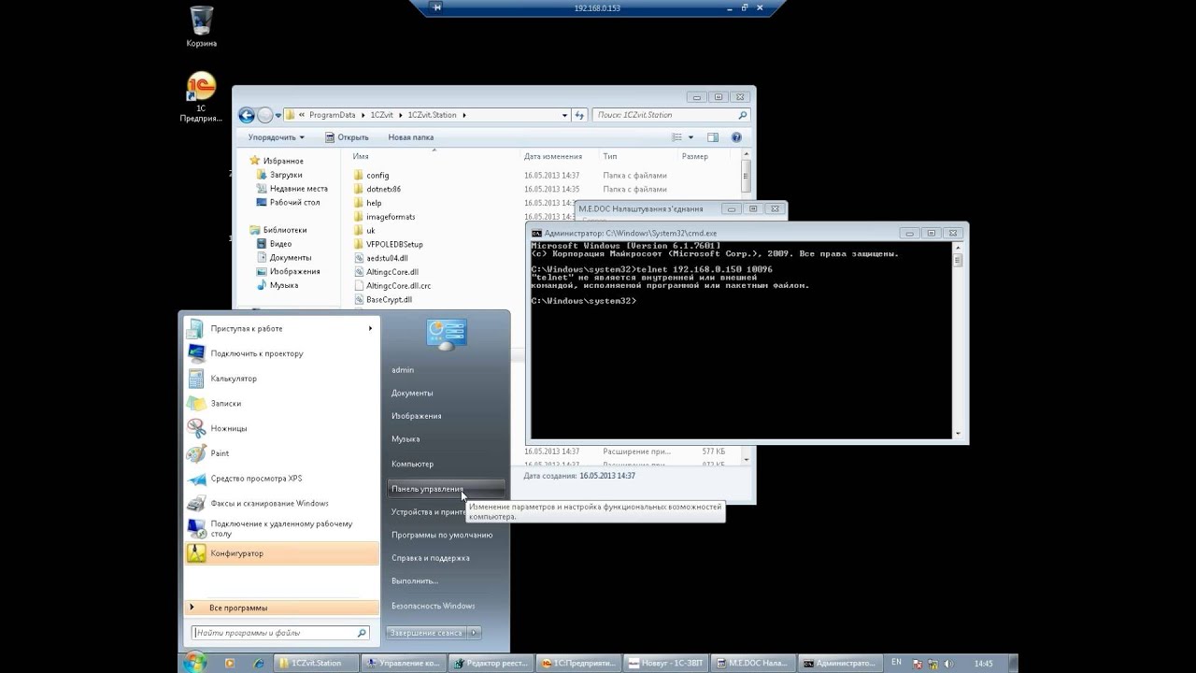1196x673 pixels.
Task: Open the Упорядочить dropdown
Action: (x=276, y=137)
